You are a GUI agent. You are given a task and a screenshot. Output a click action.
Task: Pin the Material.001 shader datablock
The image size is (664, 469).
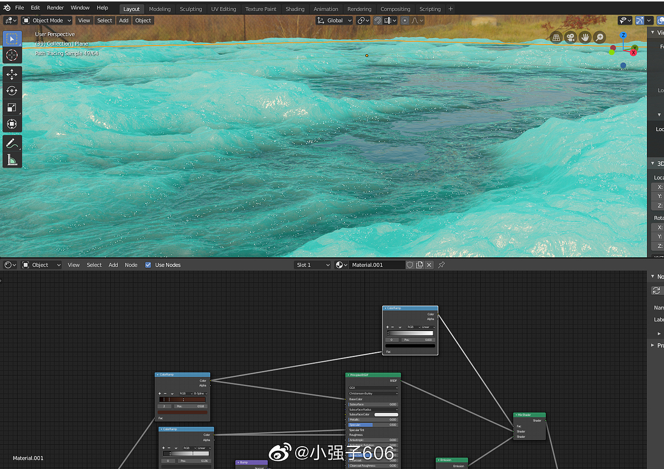coord(441,265)
